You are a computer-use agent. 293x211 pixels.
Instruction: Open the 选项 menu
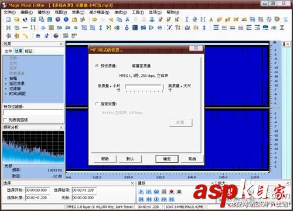155,12
